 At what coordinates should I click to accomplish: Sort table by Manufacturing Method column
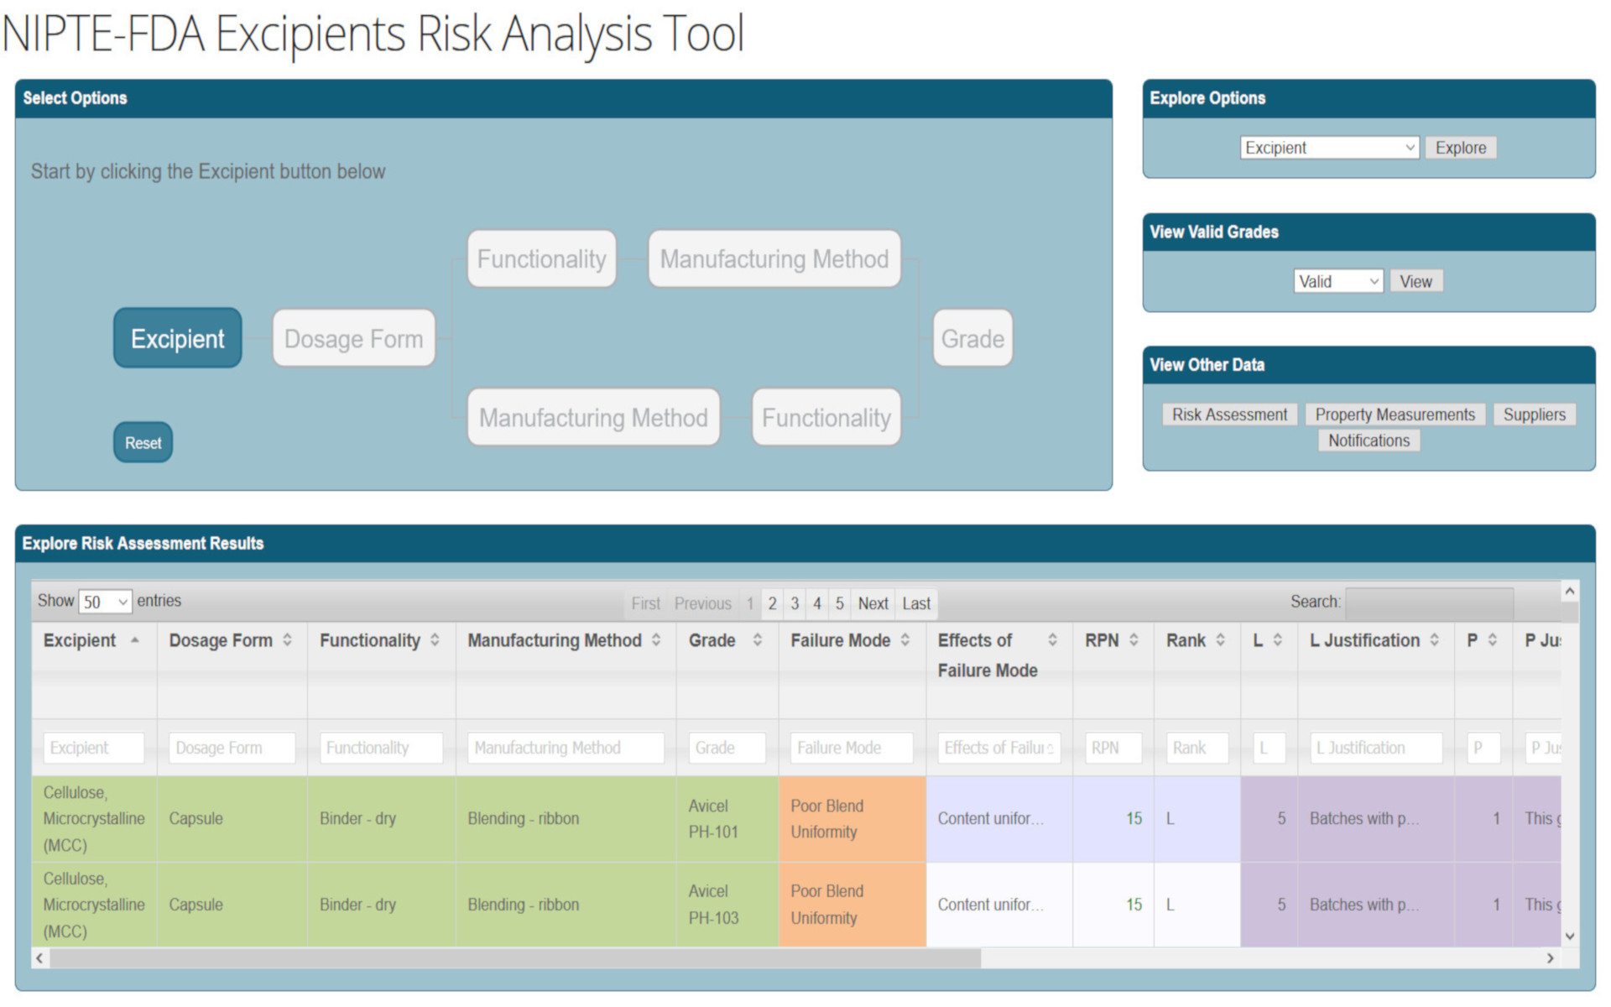pos(656,640)
